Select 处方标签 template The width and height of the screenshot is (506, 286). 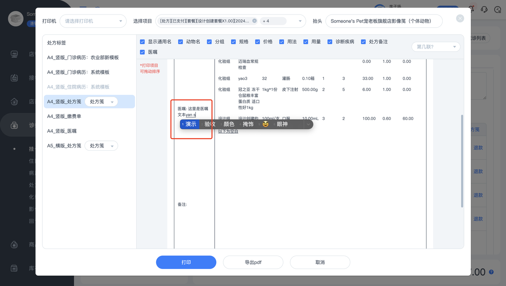click(57, 43)
